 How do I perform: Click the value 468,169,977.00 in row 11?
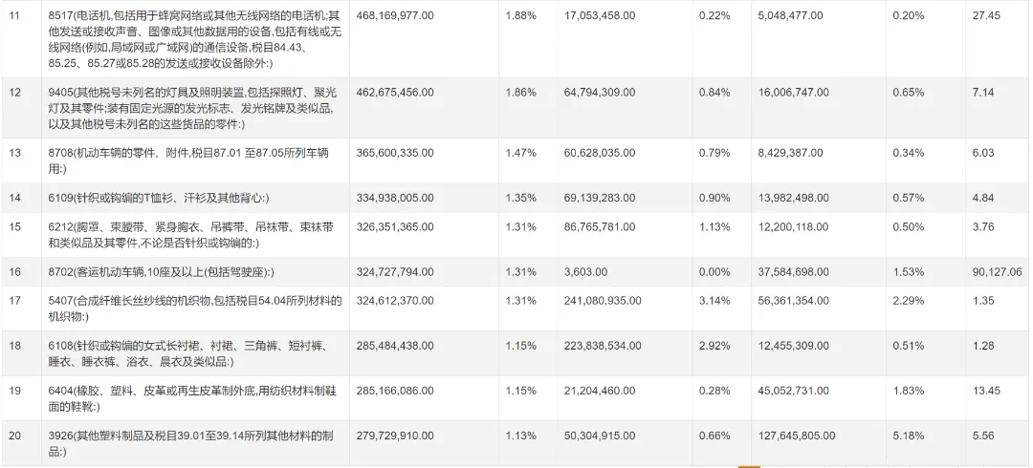[395, 15]
